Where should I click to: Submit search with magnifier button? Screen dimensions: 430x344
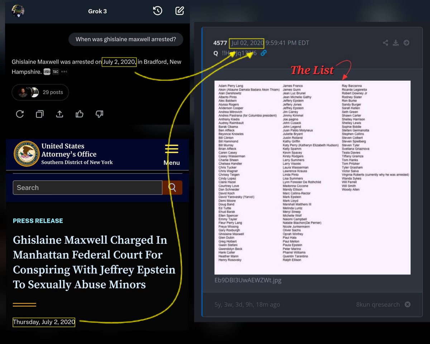(x=172, y=187)
